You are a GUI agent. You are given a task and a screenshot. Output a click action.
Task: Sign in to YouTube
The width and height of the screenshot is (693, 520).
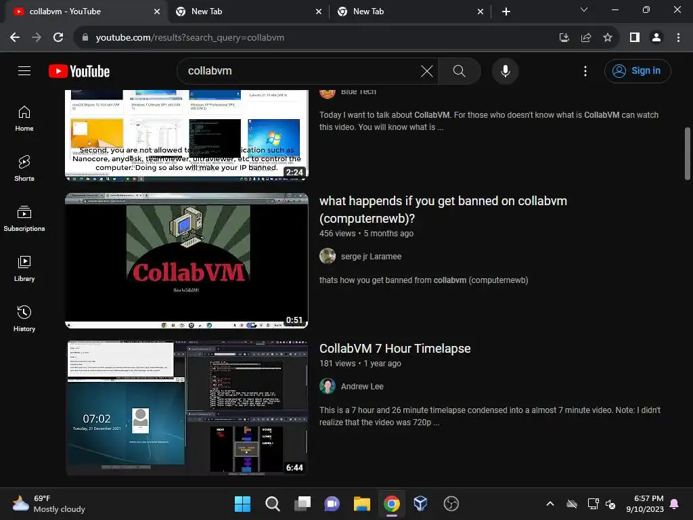[638, 70]
